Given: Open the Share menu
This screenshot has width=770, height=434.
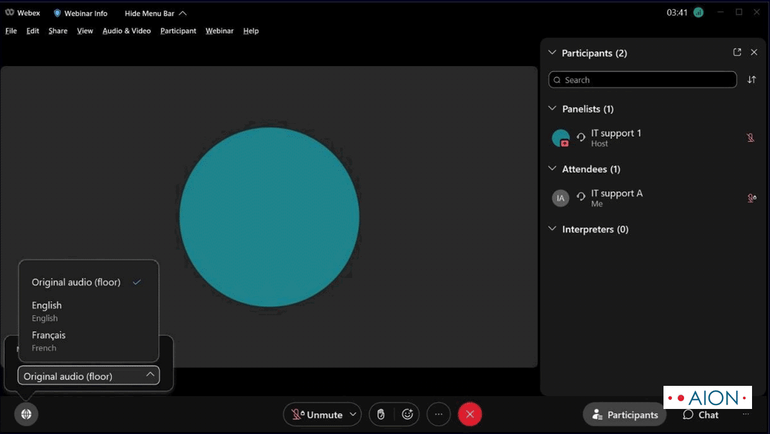Looking at the screenshot, I should 58,31.
